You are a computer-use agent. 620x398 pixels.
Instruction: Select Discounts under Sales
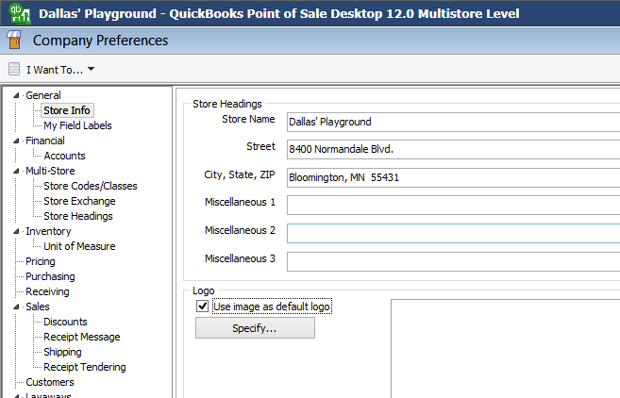tap(65, 322)
